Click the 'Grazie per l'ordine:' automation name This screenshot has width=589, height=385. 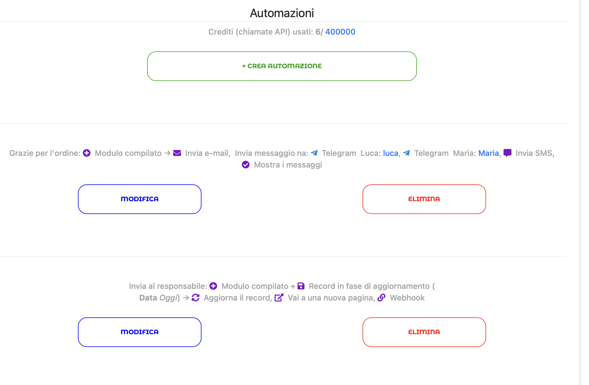pyautogui.click(x=45, y=153)
